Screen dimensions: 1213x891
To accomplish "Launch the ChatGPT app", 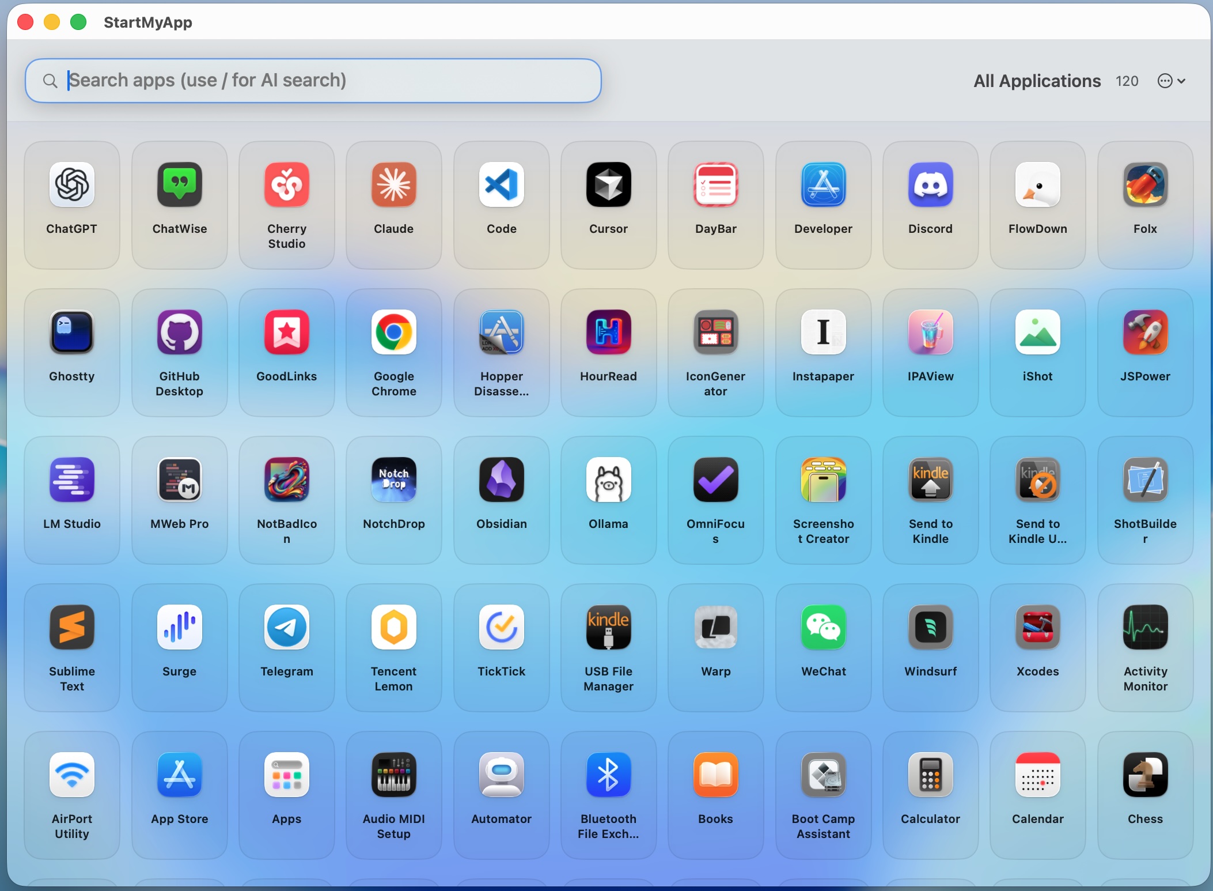I will pyautogui.click(x=71, y=196).
